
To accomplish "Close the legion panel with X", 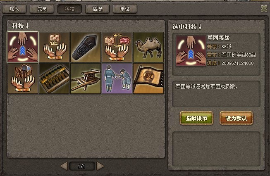I will tap(264, 8).
